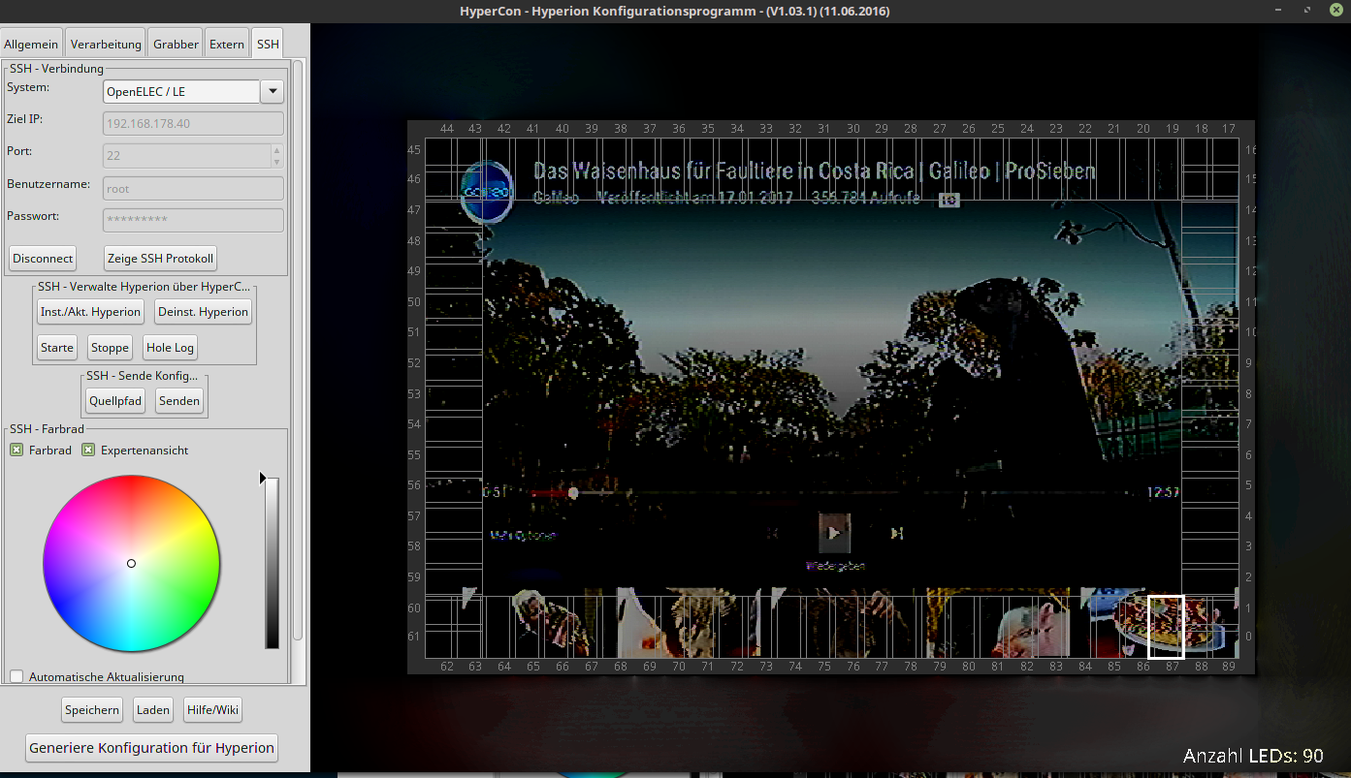Click LED number 10 label
The height and width of the screenshot is (778, 1351).
point(1250,332)
